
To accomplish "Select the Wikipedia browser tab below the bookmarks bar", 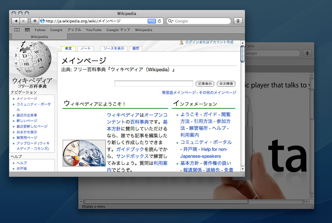I will tap(39, 37).
